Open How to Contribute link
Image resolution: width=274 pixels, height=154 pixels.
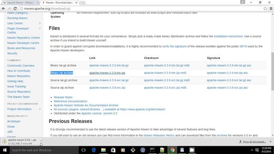(18, 71)
